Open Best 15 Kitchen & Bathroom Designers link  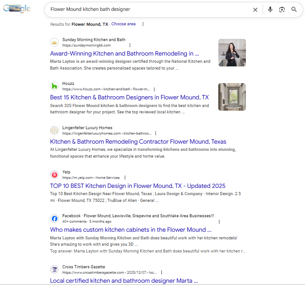click(129, 98)
